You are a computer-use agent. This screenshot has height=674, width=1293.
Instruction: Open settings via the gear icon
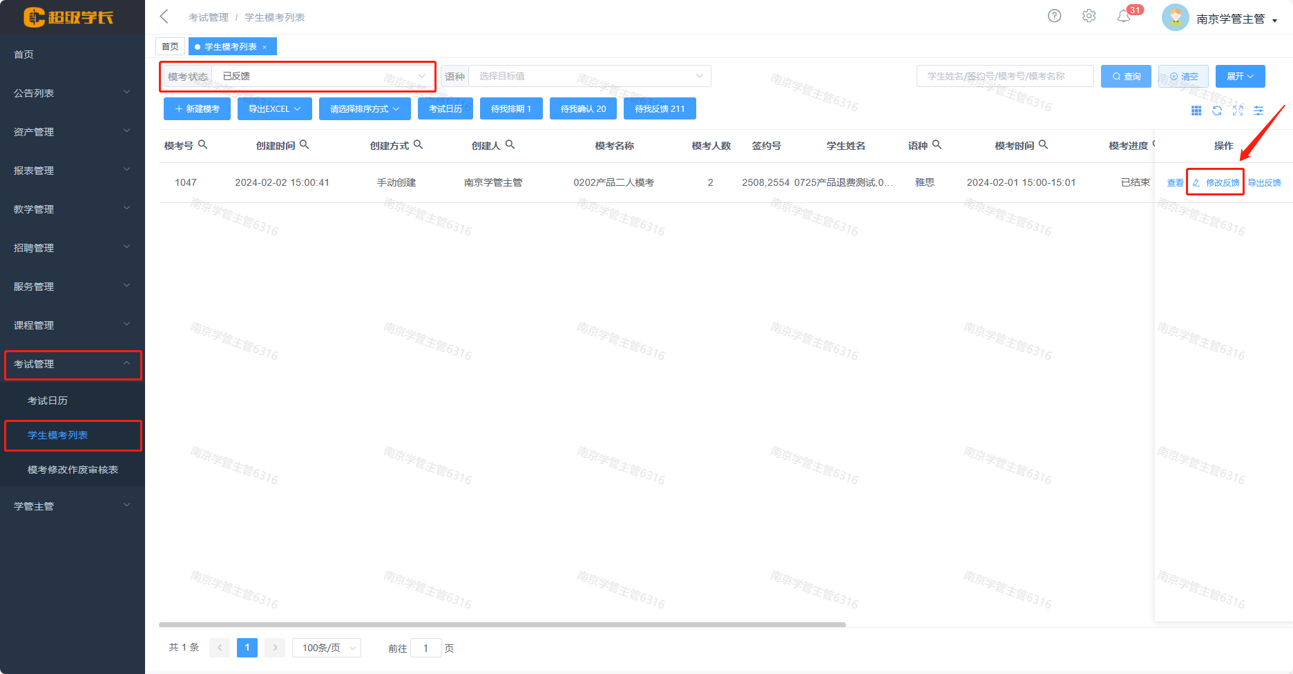click(1089, 16)
